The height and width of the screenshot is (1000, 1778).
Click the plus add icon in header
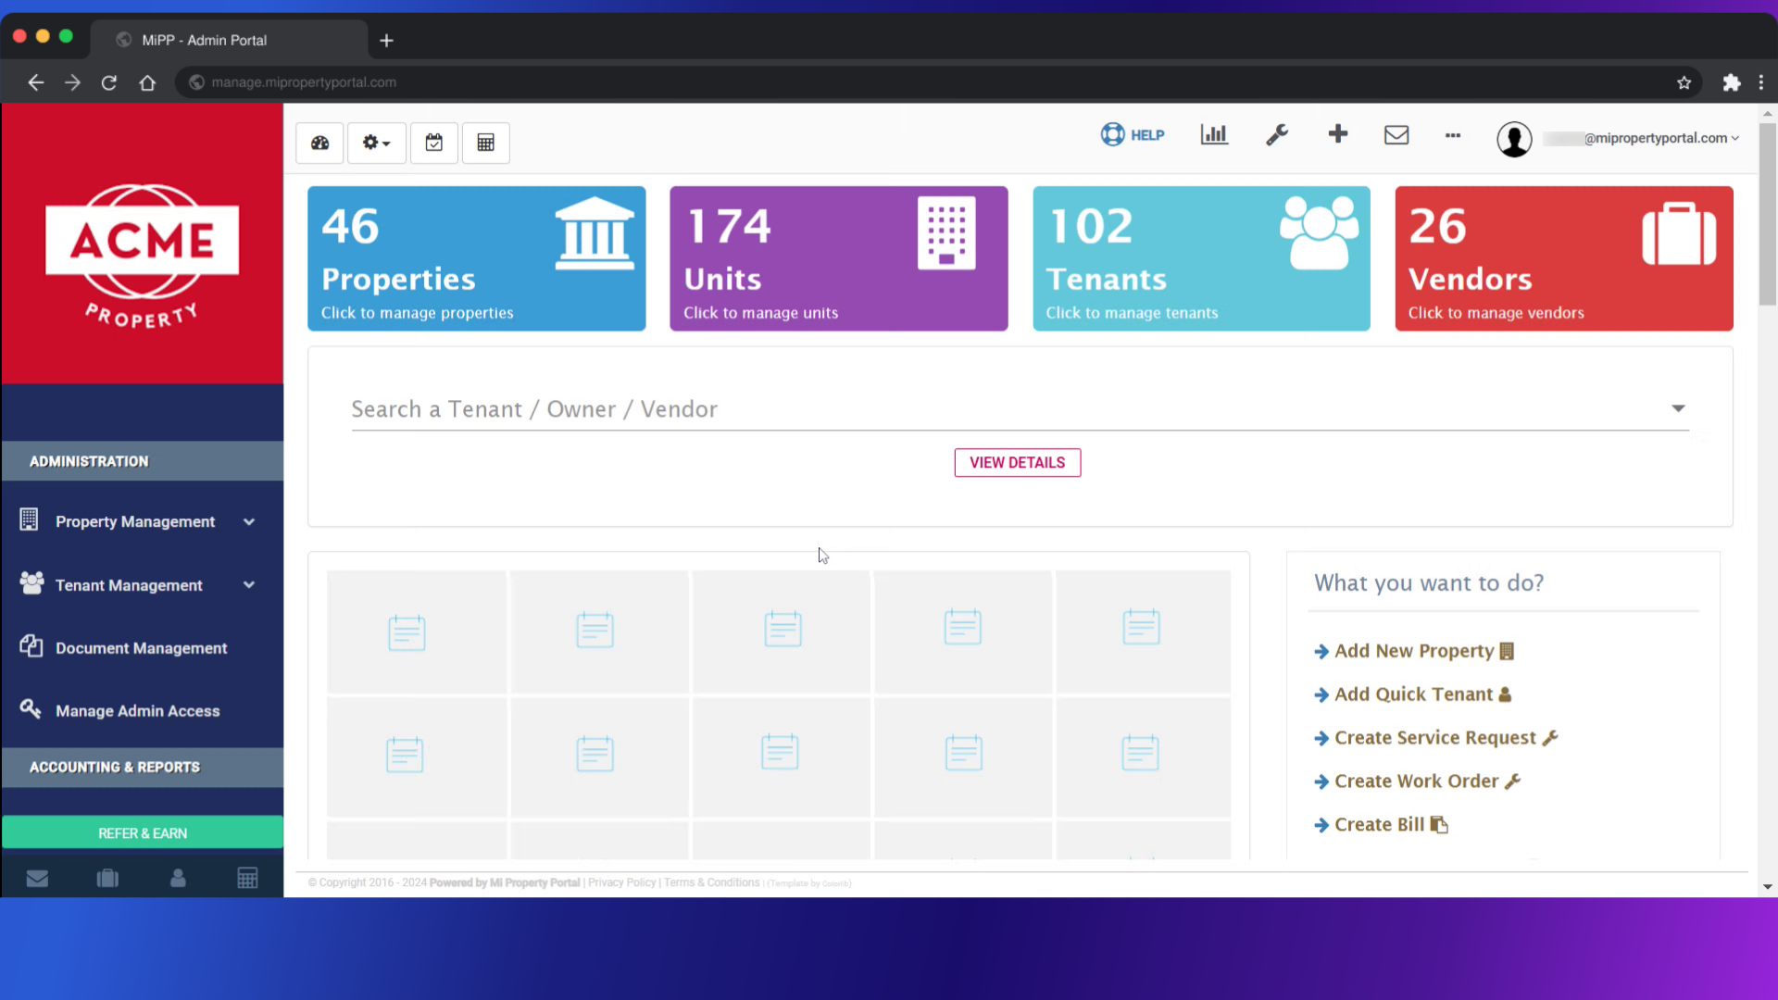click(1337, 134)
